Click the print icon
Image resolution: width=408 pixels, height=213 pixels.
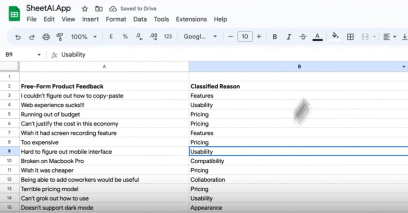click(x=46, y=36)
